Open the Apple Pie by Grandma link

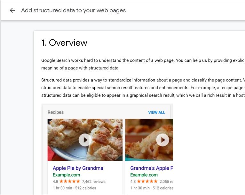point(78,168)
